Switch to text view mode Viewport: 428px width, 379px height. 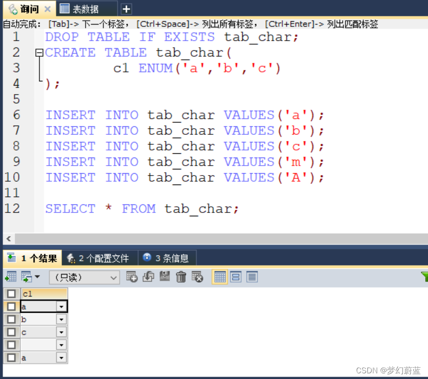click(252, 277)
